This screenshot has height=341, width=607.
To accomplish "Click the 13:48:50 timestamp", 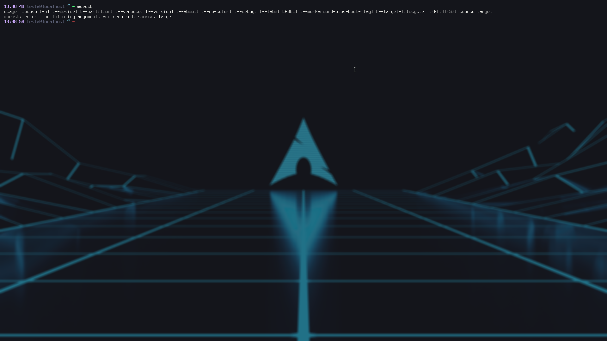I will point(14,22).
